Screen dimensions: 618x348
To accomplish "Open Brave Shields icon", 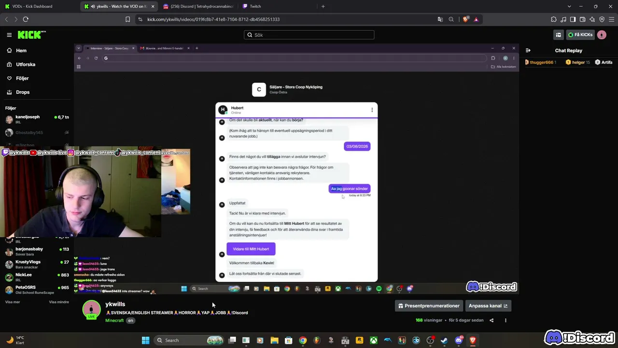I will pyautogui.click(x=465, y=19).
